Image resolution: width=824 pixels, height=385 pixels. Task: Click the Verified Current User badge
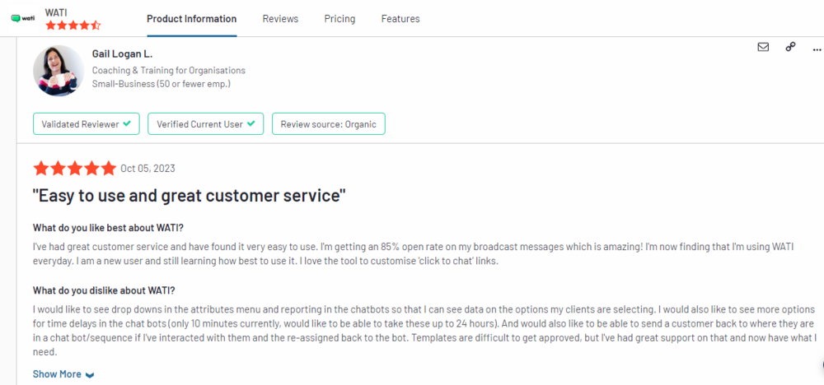(205, 124)
